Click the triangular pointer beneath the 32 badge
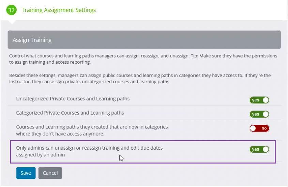This screenshot has width=288, height=187. [12, 22]
